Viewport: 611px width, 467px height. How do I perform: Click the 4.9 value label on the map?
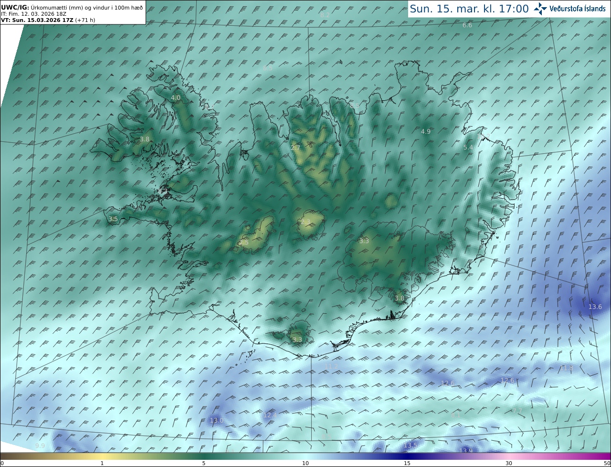point(426,131)
